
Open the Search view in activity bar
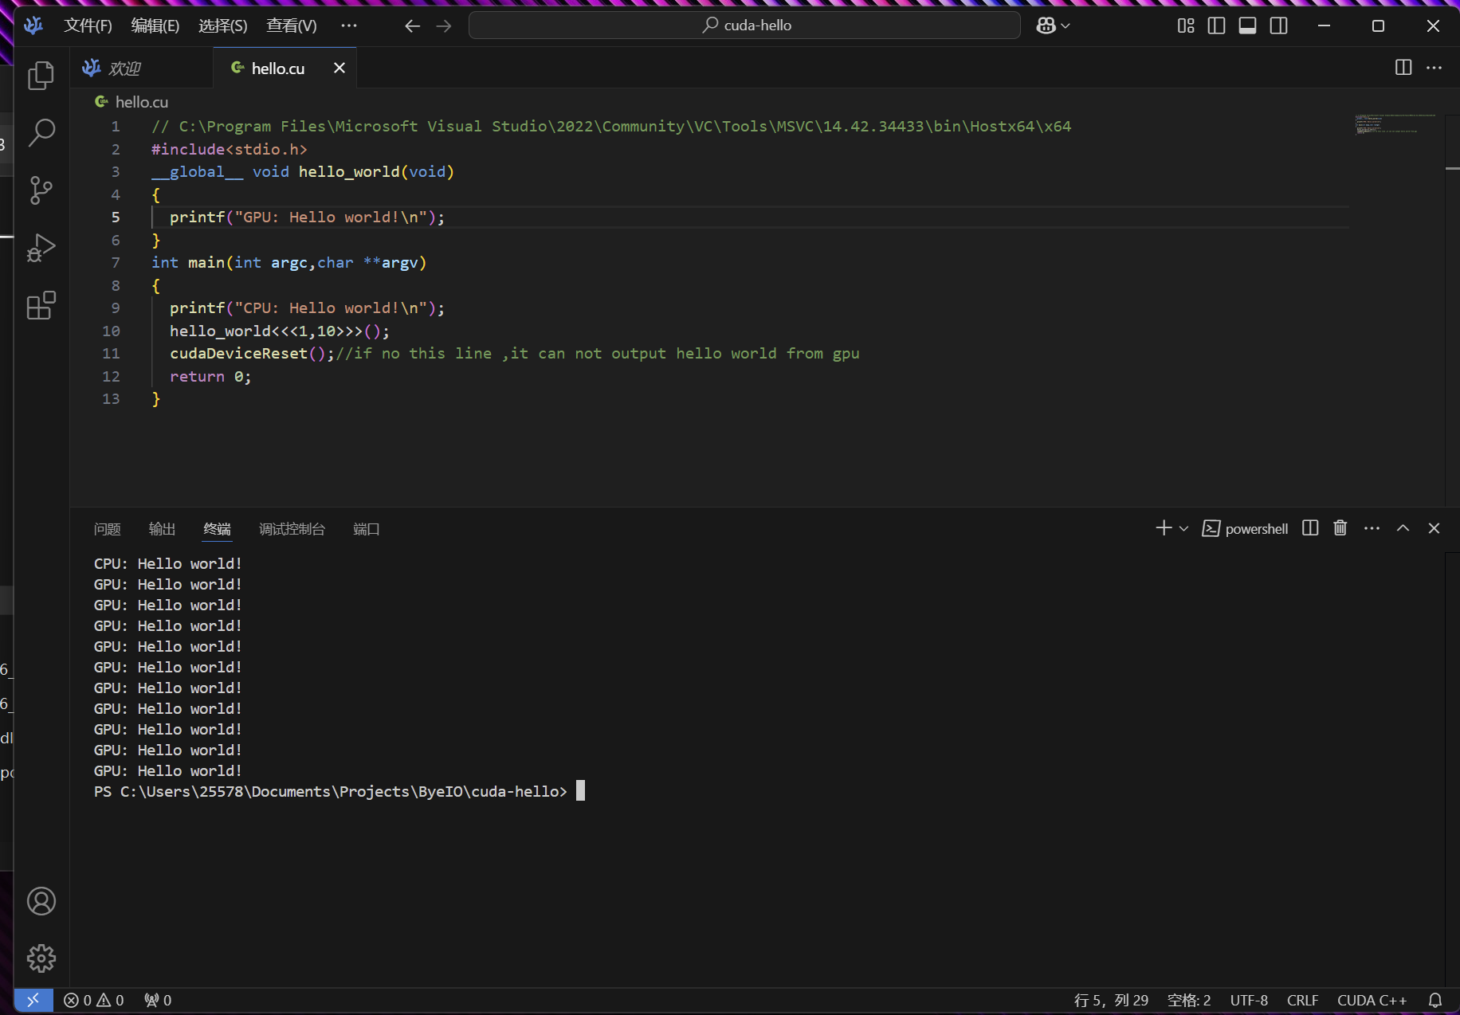[41, 133]
